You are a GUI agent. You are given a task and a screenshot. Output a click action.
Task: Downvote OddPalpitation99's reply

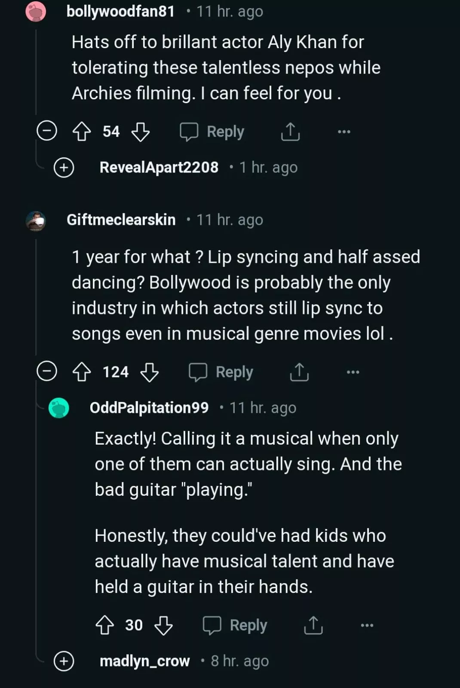pos(163,625)
